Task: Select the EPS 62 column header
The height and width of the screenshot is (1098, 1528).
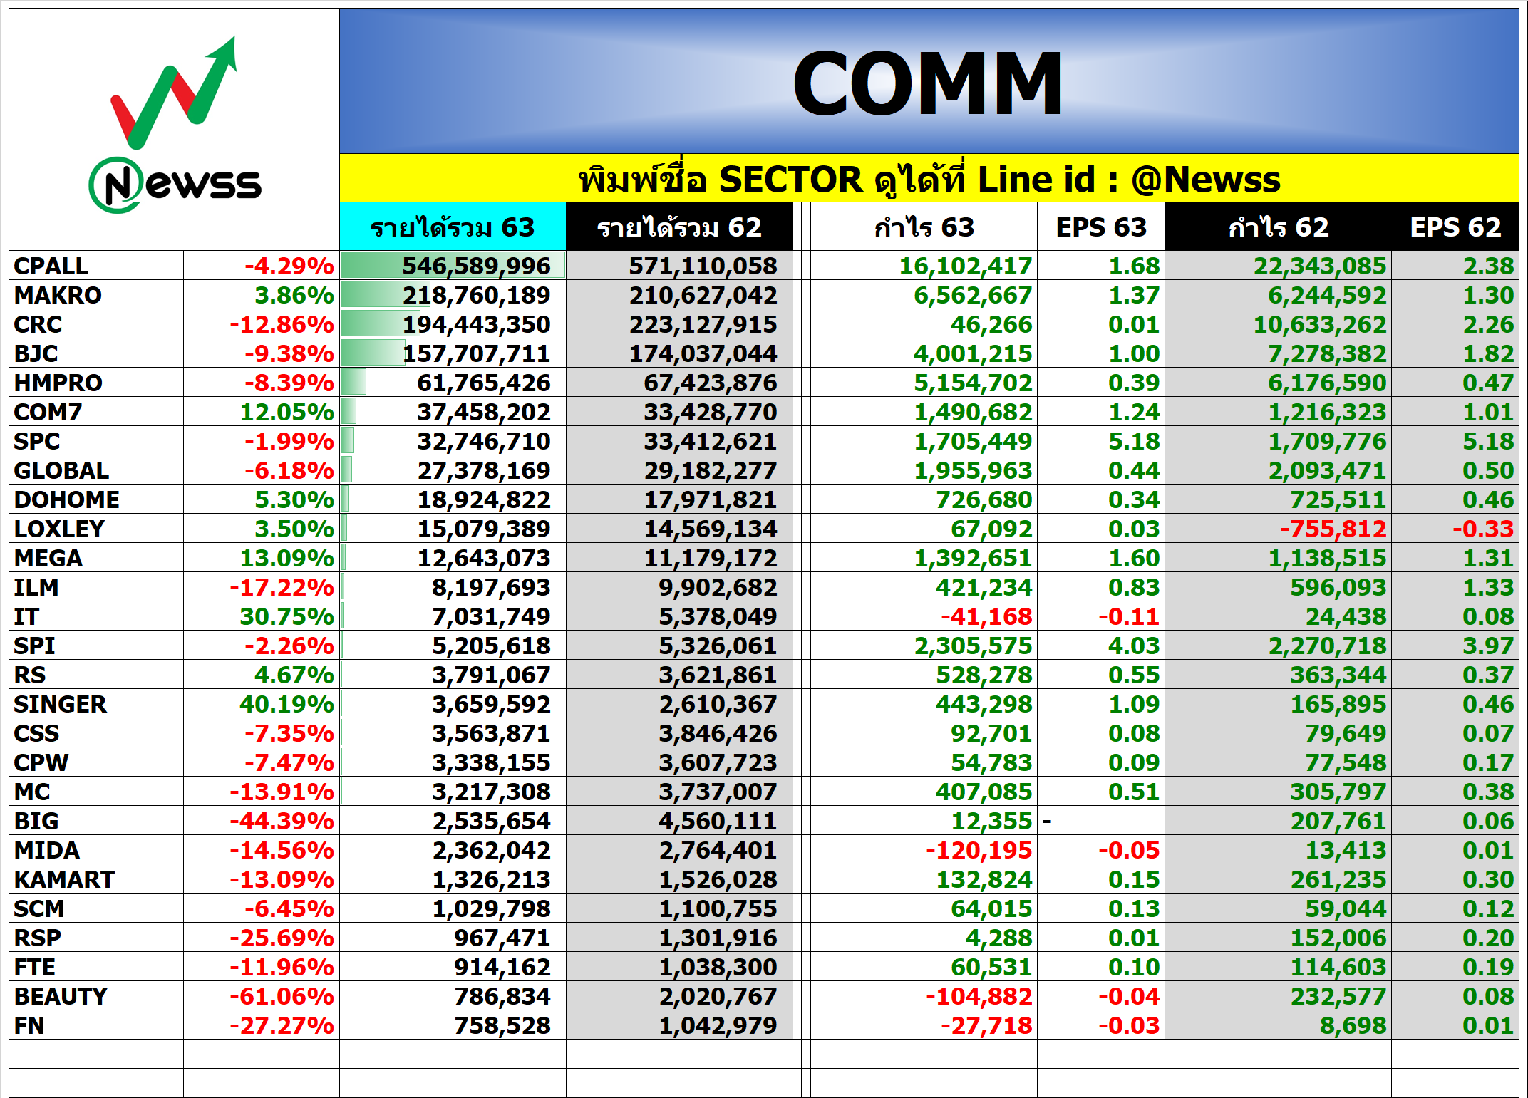Action: point(1455,227)
